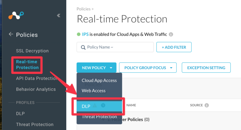Click the info icon next to IPS status
Viewport: 241px width, 130px height.
[171, 34]
